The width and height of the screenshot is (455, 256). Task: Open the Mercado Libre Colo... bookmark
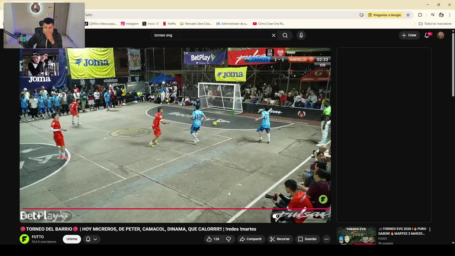coord(196,24)
